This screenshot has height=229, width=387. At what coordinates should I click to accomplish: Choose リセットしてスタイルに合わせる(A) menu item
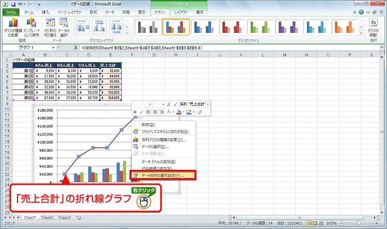point(164,132)
